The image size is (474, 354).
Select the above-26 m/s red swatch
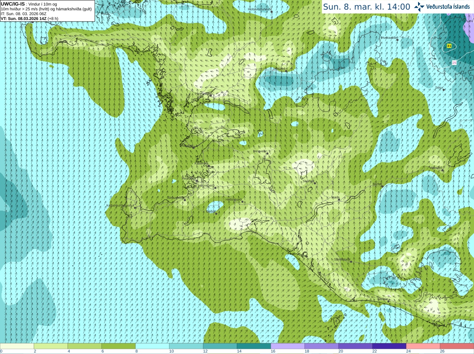[457, 346]
